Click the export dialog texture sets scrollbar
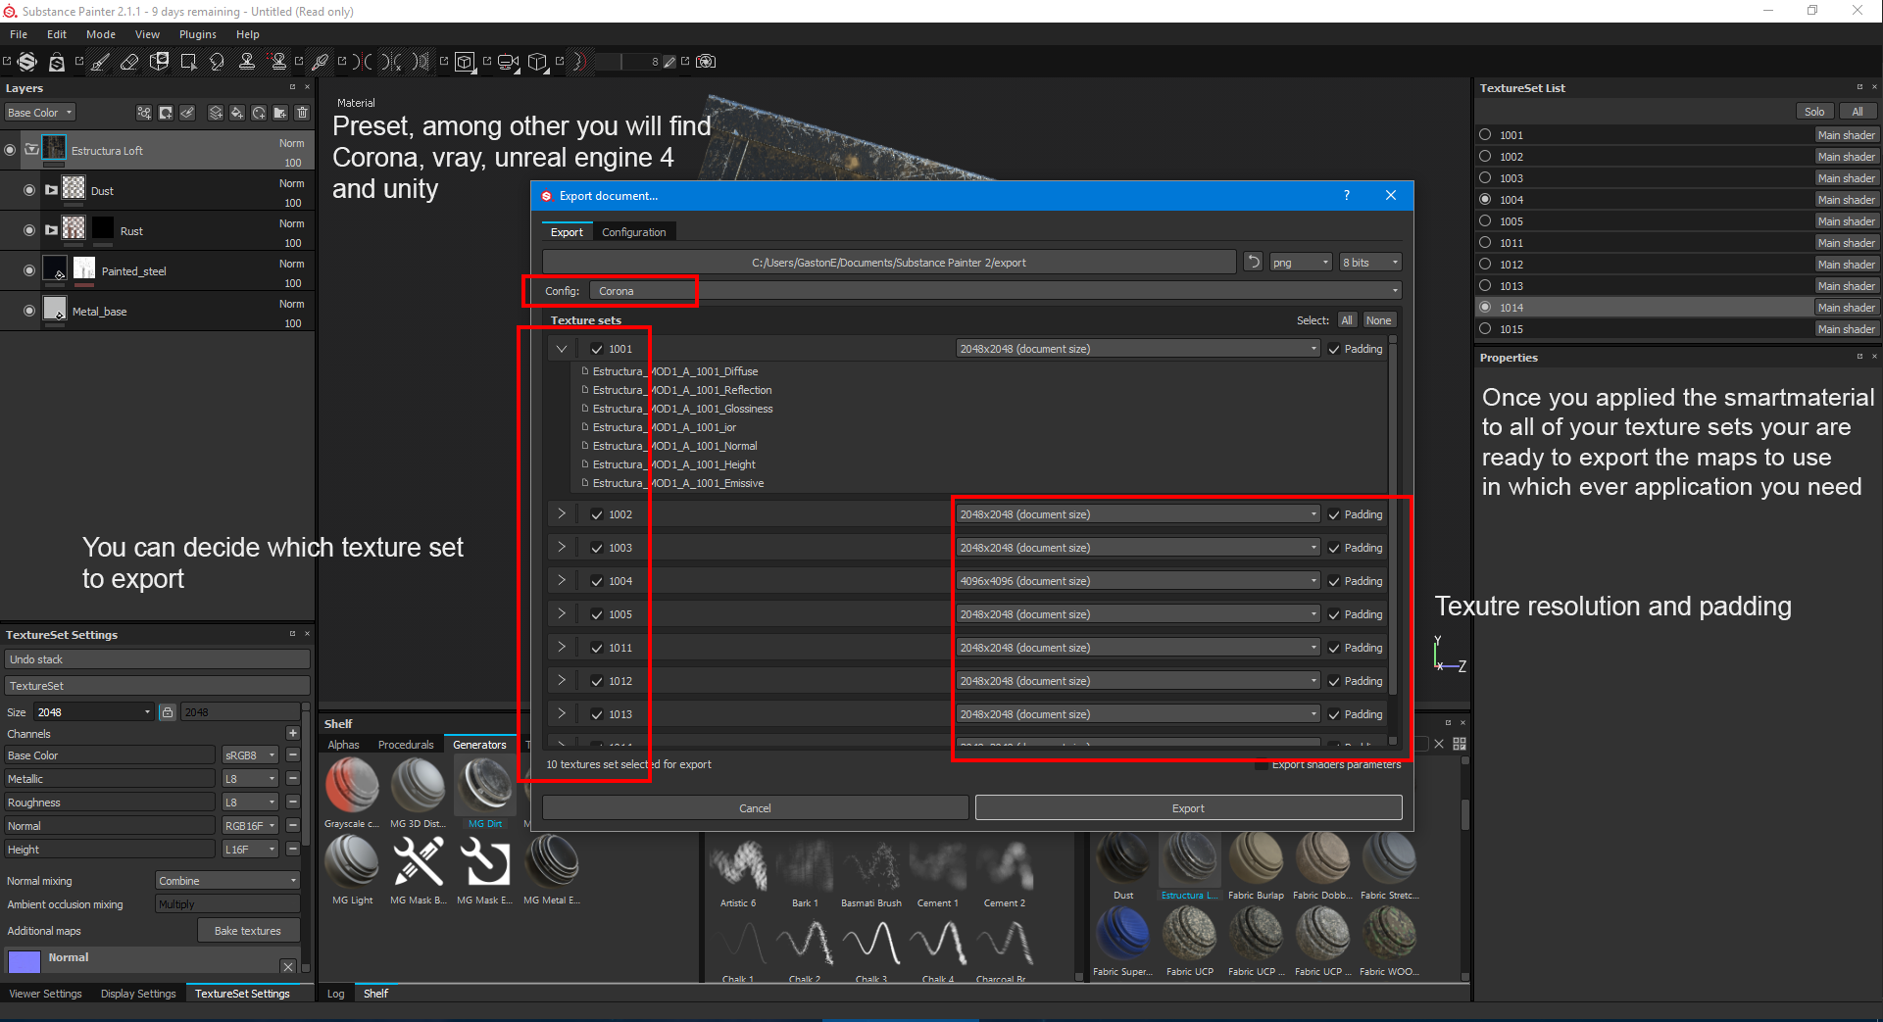The width and height of the screenshot is (1883, 1022). pos(1392,519)
